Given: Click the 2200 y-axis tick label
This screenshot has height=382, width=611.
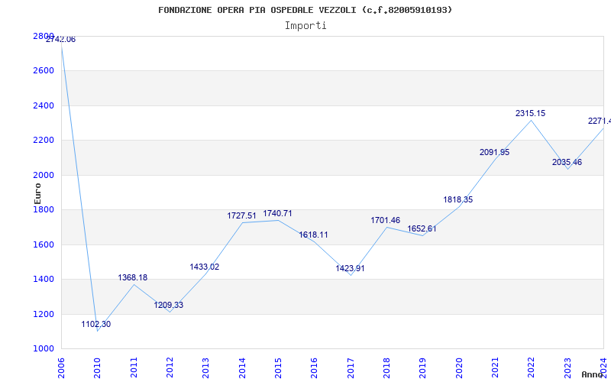Looking at the screenshot, I should (x=44, y=141).
